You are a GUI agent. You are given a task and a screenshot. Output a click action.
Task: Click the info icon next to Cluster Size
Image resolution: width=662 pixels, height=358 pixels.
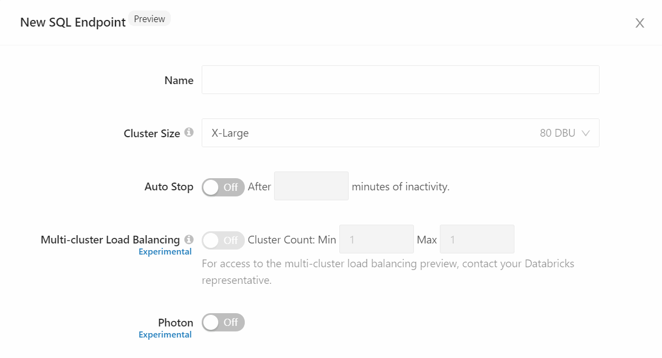tap(189, 133)
